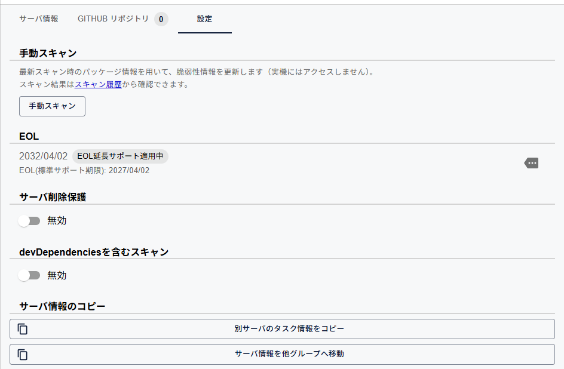
Task: Click 別サーバのタスク情報をコピー button
Action: [282, 329]
